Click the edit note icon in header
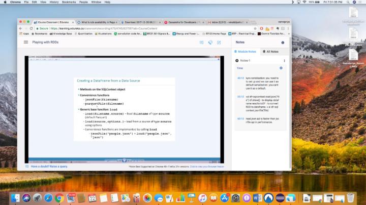 (219, 42)
